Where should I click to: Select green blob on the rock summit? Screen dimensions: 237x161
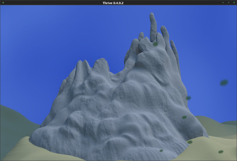[155, 44]
